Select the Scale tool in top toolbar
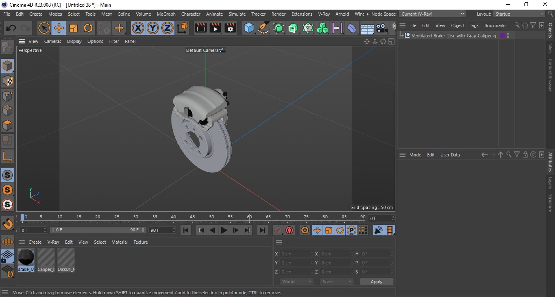The height and width of the screenshot is (297, 555). pos(73,28)
